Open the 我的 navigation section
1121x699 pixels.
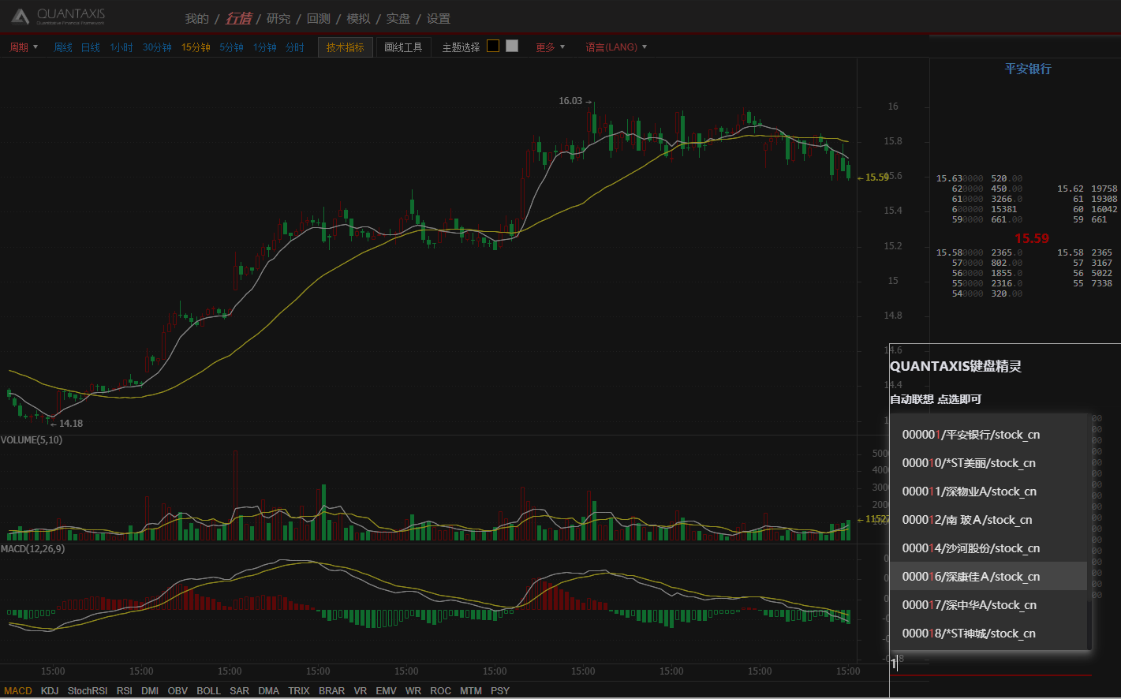[197, 19]
